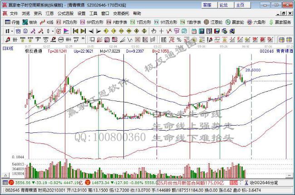Viewport: 295px width, 195px height.
Task: Toggle the 日 daily period button
Action: tap(7, 31)
